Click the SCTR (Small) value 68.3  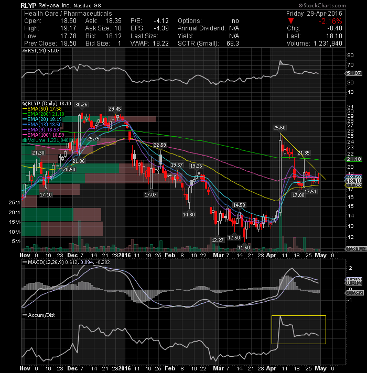233,43
